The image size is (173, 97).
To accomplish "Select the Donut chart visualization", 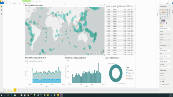I will pos(168,14).
